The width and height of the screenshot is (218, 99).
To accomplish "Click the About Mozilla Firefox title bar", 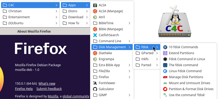I will coord(45,32).
